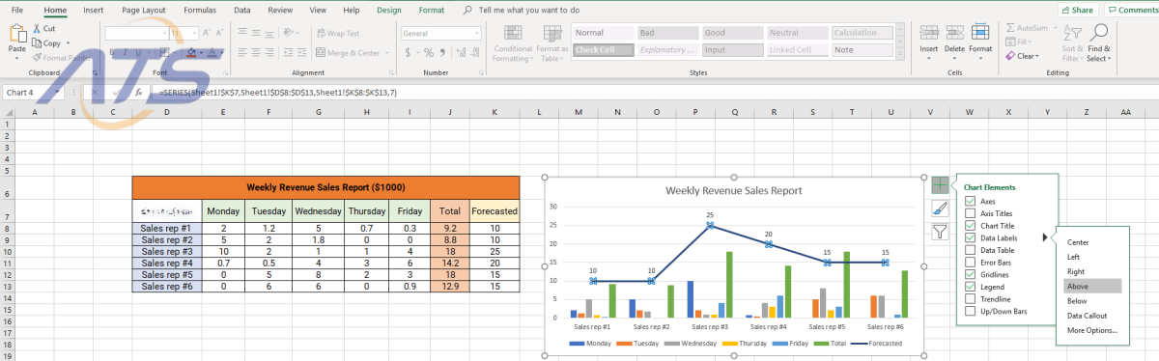Expand the Data Labels submenu arrow
The height and width of the screenshot is (361, 1159).
coord(1044,237)
